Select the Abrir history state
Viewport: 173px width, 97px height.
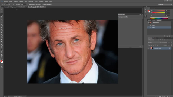point(159,25)
